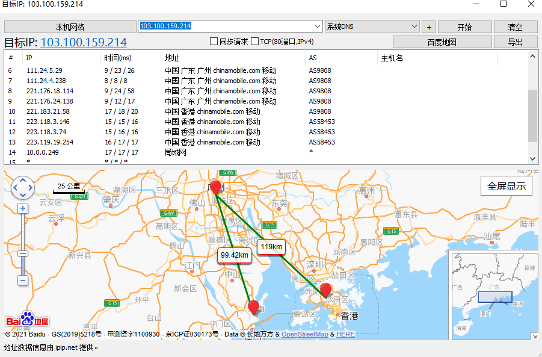Sort by the 主机名 column header
542x357 pixels.
437,58
